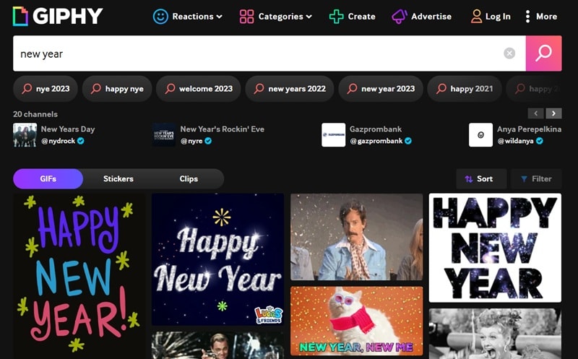
Task: Open the More menu
Action: coord(540,17)
